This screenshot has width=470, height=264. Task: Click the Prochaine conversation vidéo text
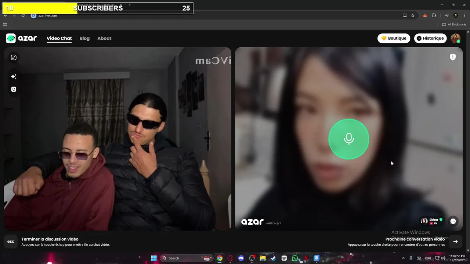415,239
